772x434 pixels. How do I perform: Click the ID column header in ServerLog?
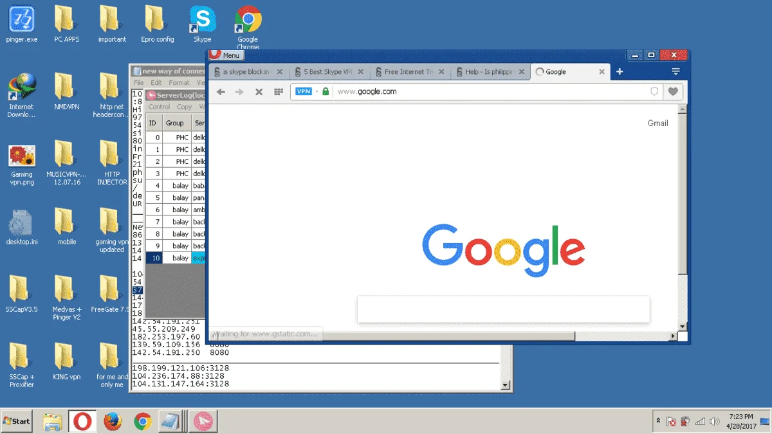pyautogui.click(x=152, y=123)
